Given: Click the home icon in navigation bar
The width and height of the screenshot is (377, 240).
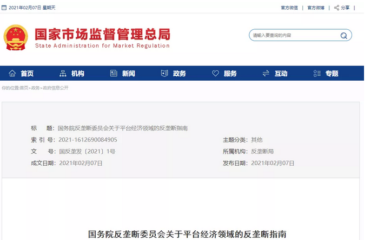Looking at the screenshot, I should pyautogui.click(x=12, y=73).
